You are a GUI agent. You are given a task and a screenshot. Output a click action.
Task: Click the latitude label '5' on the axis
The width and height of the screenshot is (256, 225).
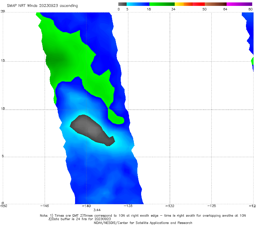click(x=3, y=156)
